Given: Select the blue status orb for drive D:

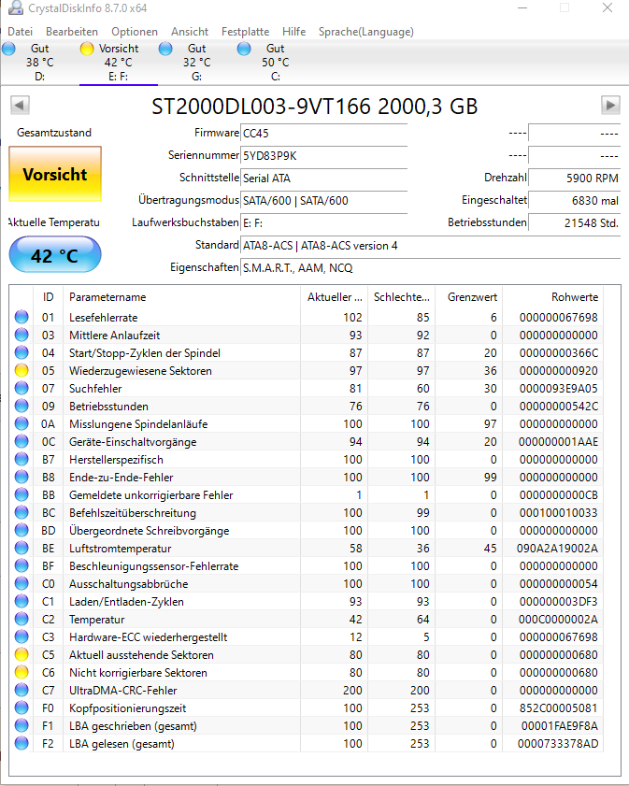Looking at the screenshot, I should coord(8,49).
